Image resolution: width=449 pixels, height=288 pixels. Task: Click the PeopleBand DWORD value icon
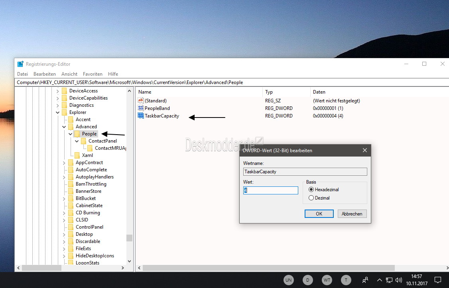(x=141, y=108)
